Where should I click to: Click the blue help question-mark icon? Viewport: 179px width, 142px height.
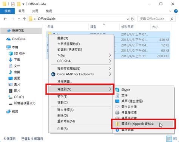click(x=176, y=11)
